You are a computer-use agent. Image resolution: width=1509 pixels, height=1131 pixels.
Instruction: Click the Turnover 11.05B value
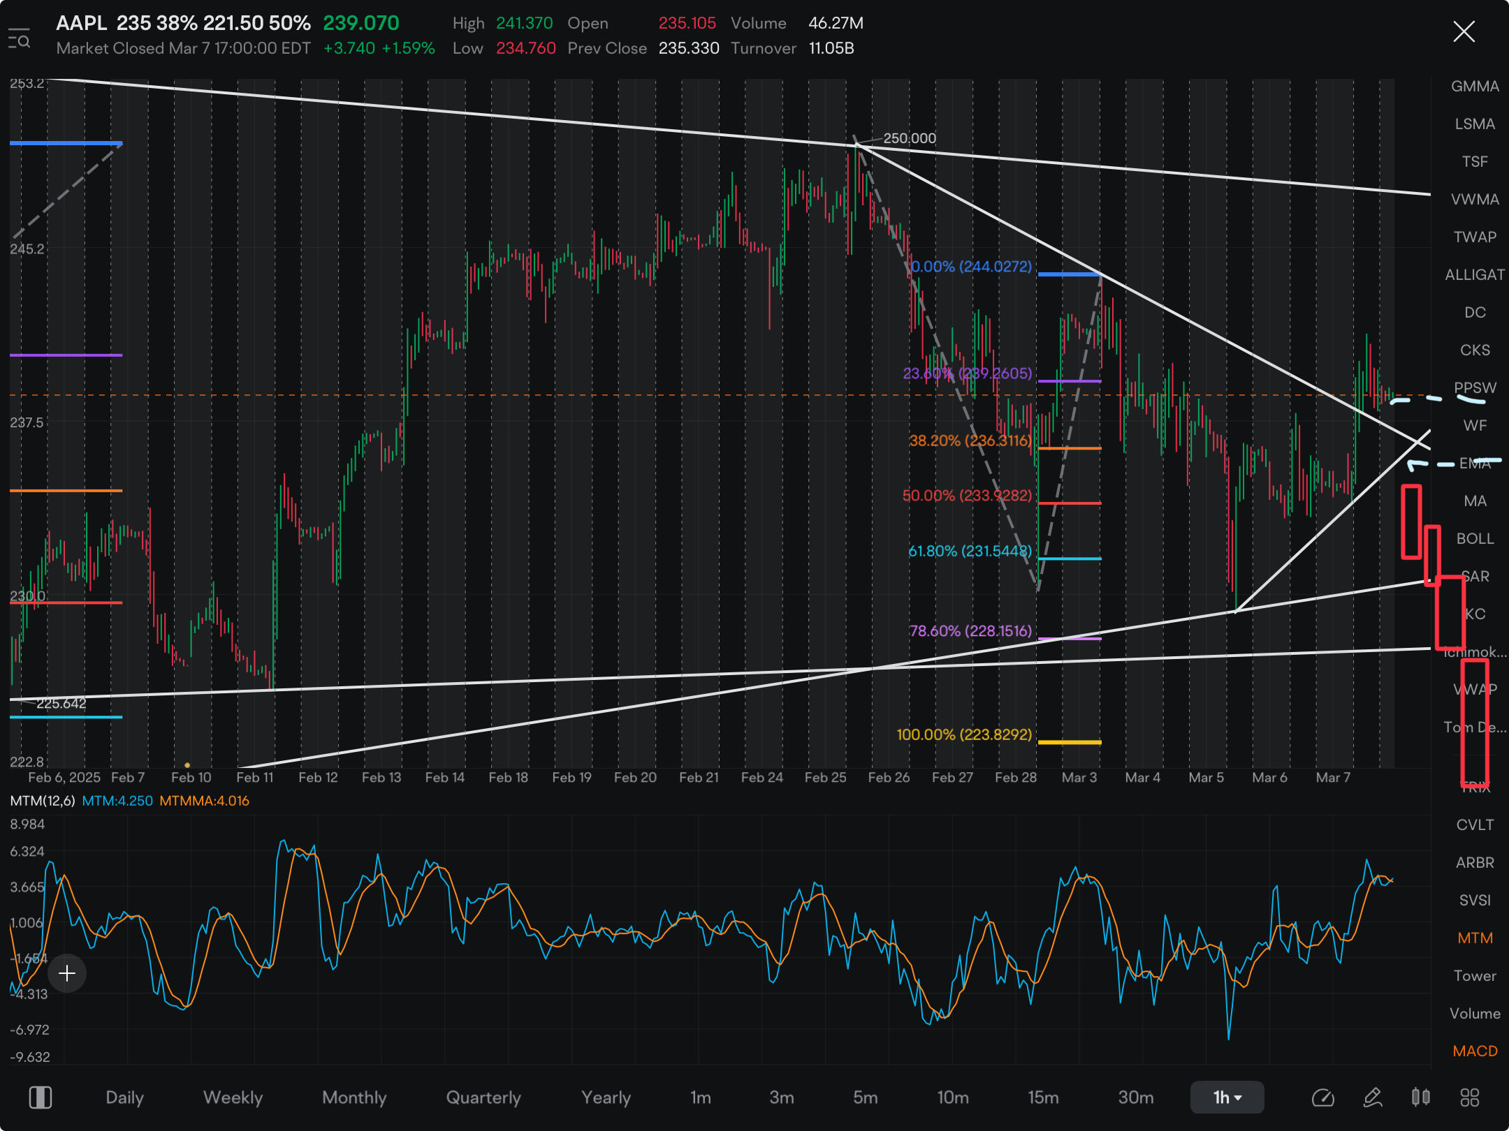tap(831, 48)
